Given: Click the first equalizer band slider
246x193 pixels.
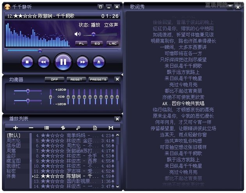Looking at the screenshot, I should pos(68,97).
